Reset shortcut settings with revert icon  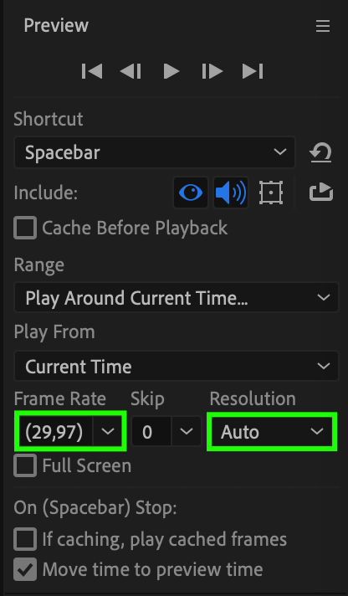[x=320, y=153]
